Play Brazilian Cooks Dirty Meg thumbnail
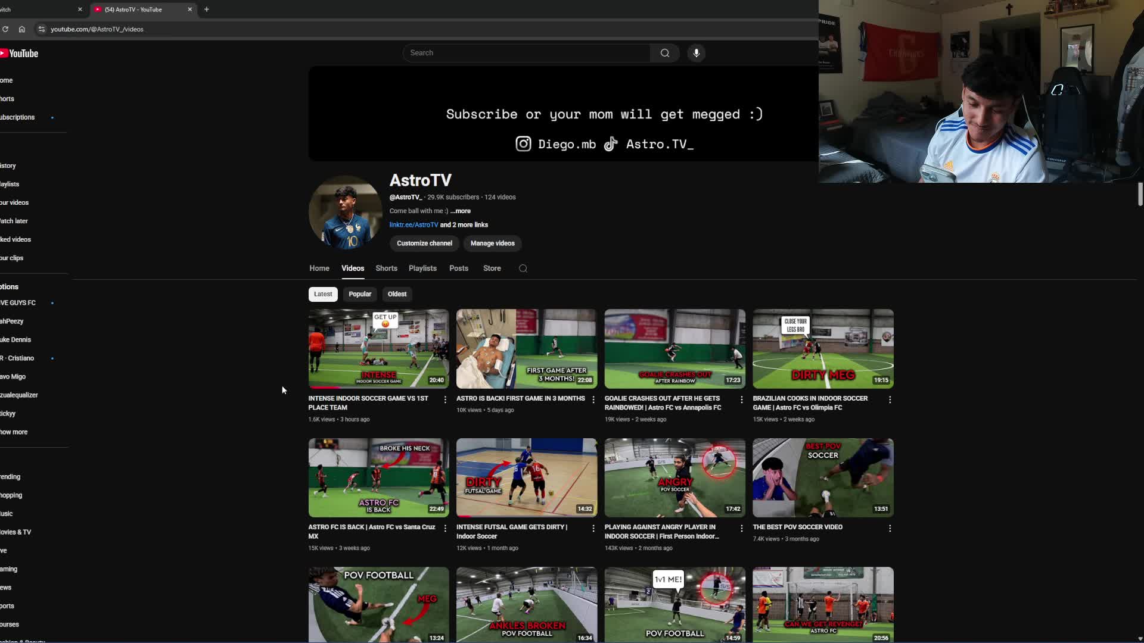The width and height of the screenshot is (1144, 643). (x=823, y=349)
